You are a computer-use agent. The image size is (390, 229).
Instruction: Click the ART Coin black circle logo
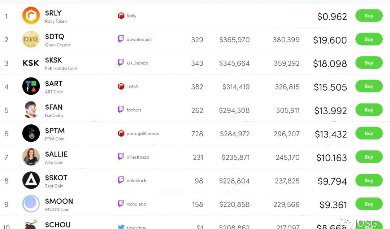tap(31, 87)
